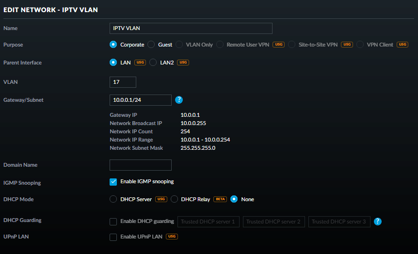Tick the Enable DHCP guarding checkbox
Viewport: 418px width, 254px height.
pyautogui.click(x=113, y=222)
